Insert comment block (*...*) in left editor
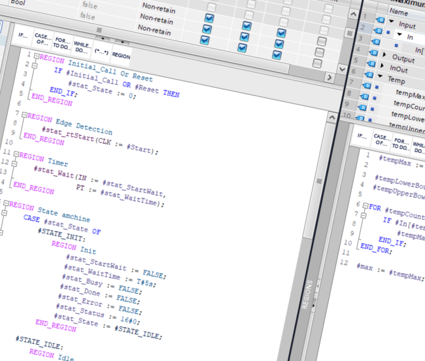This screenshot has height=361, width=425. 101,51
